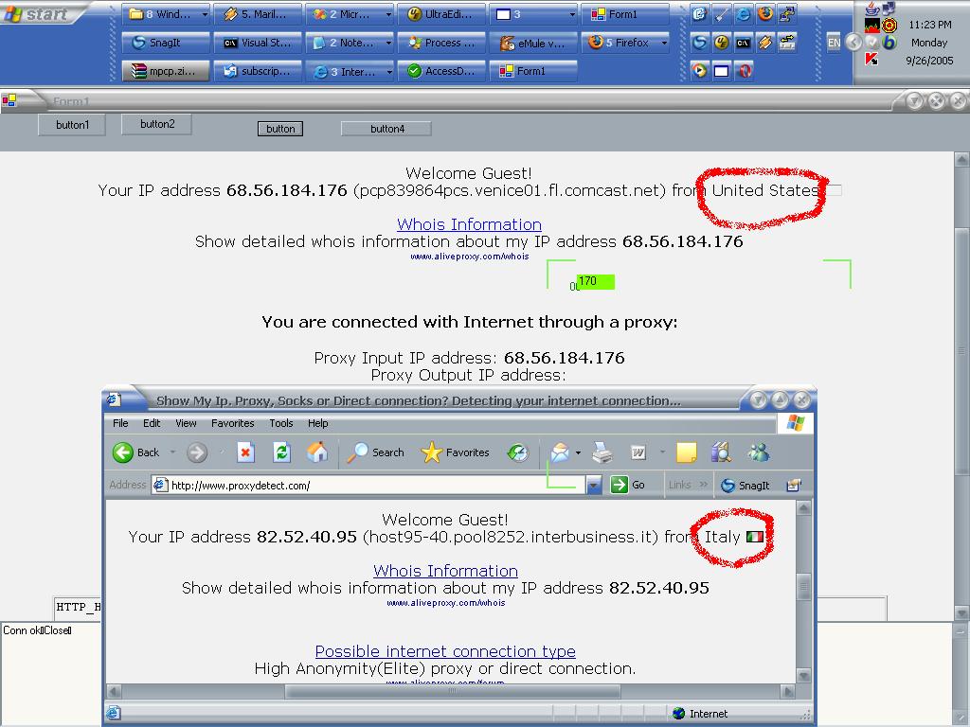Click the address bar showing proxydetect.com
This screenshot has width=970, height=727.
pos(368,486)
